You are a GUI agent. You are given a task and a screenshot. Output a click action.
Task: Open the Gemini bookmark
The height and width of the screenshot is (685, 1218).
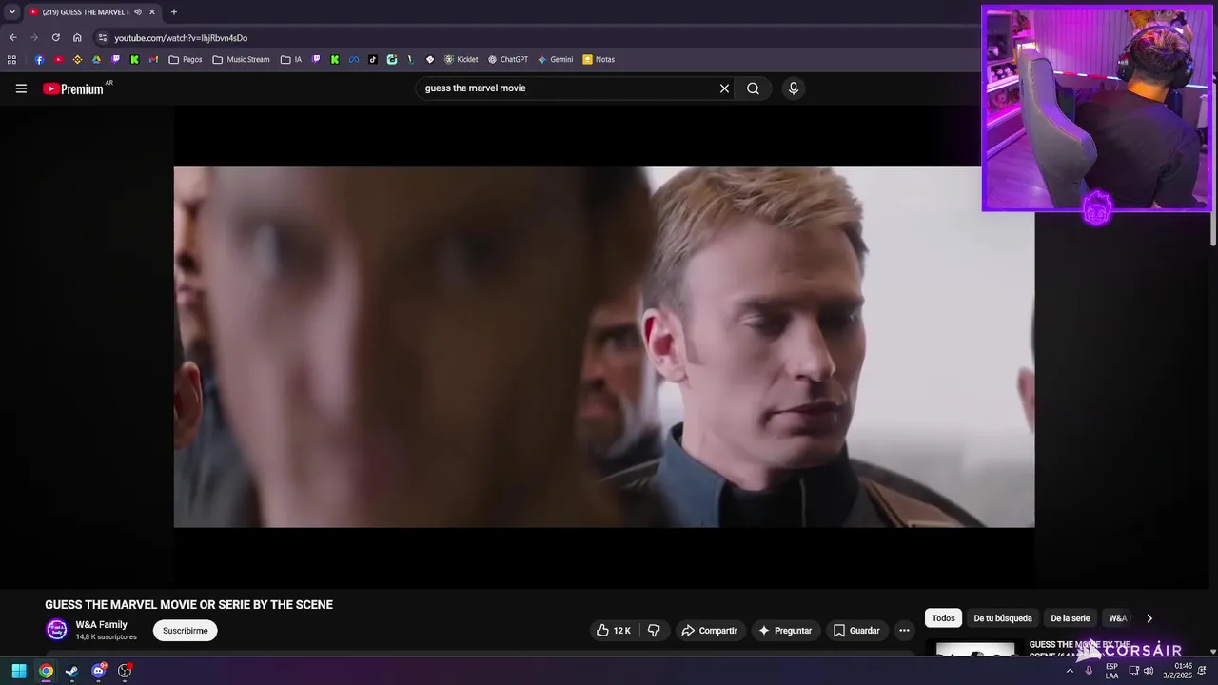[x=556, y=59]
